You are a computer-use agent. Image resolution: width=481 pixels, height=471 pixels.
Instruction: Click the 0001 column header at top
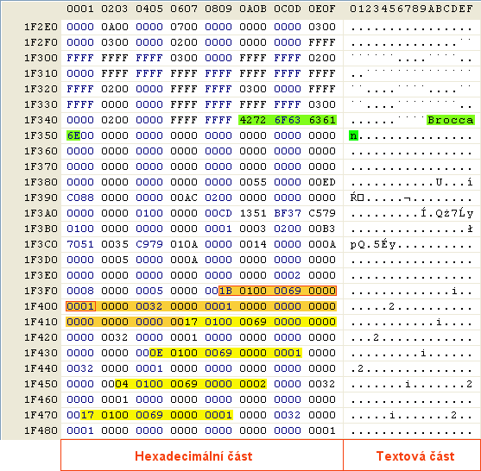80,9
